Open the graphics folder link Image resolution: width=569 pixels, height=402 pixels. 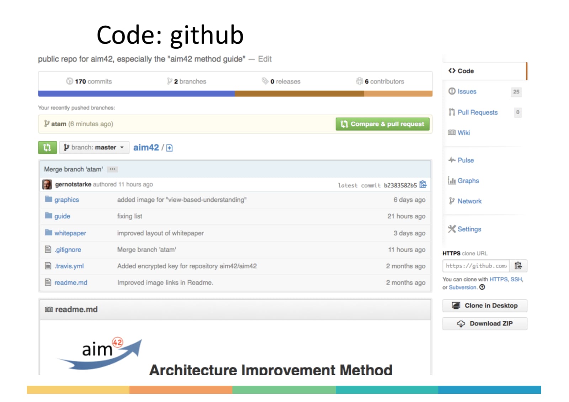(x=67, y=200)
